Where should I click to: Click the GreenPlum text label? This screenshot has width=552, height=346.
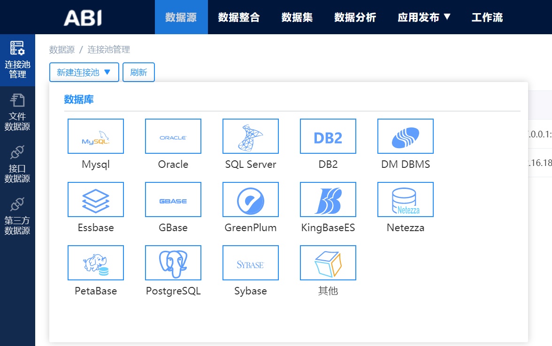(x=251, y=227)
